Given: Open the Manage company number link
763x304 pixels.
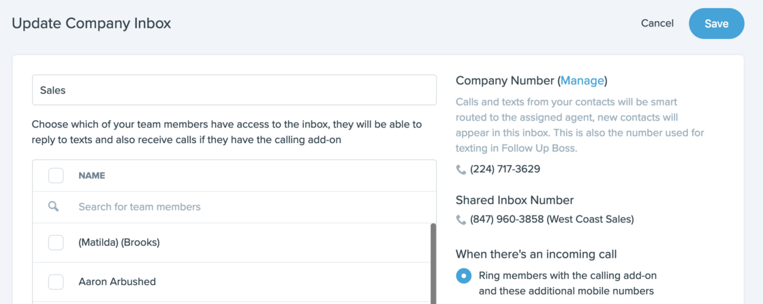Looking at the screenshot, I should 582,80.
